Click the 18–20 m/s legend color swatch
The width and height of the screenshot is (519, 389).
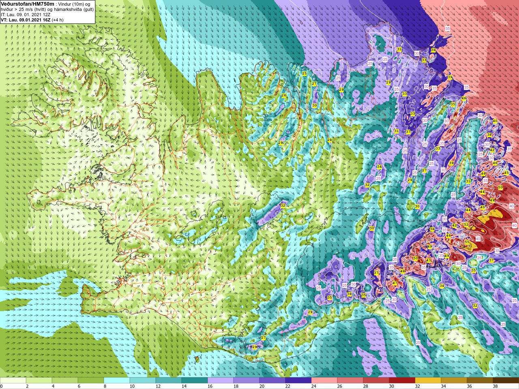pos(247,380)
